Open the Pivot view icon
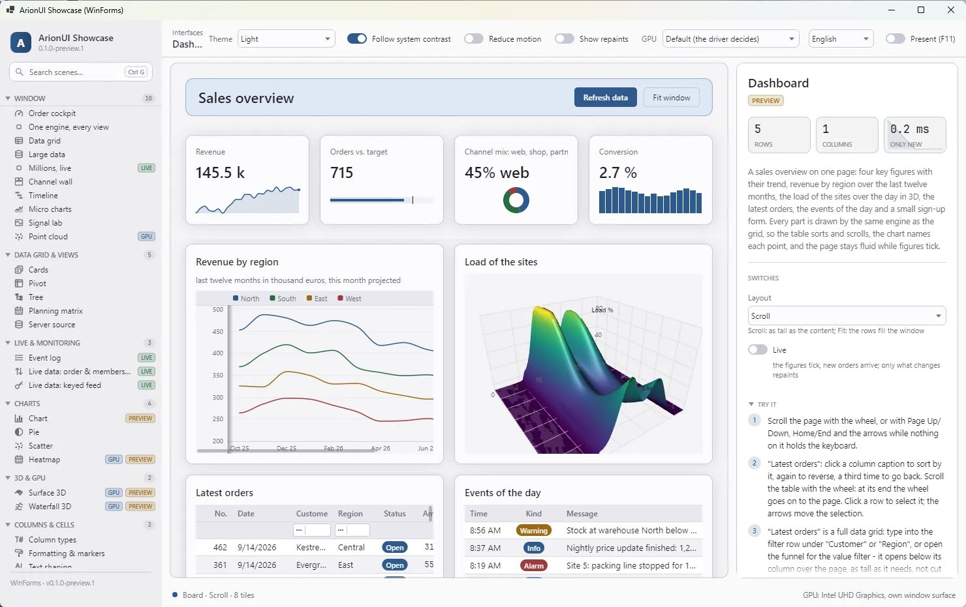The width and height of the screenshot is (966, 607). [x=19, y=284]
